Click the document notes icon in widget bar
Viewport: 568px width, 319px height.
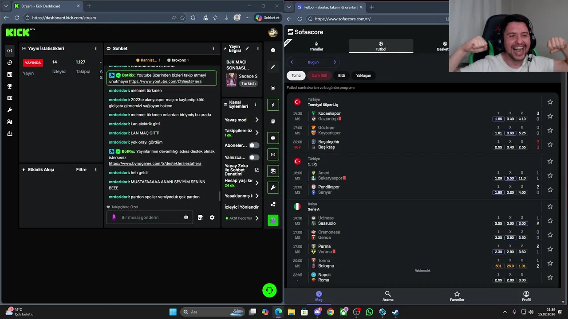click(x=273, y=121)
